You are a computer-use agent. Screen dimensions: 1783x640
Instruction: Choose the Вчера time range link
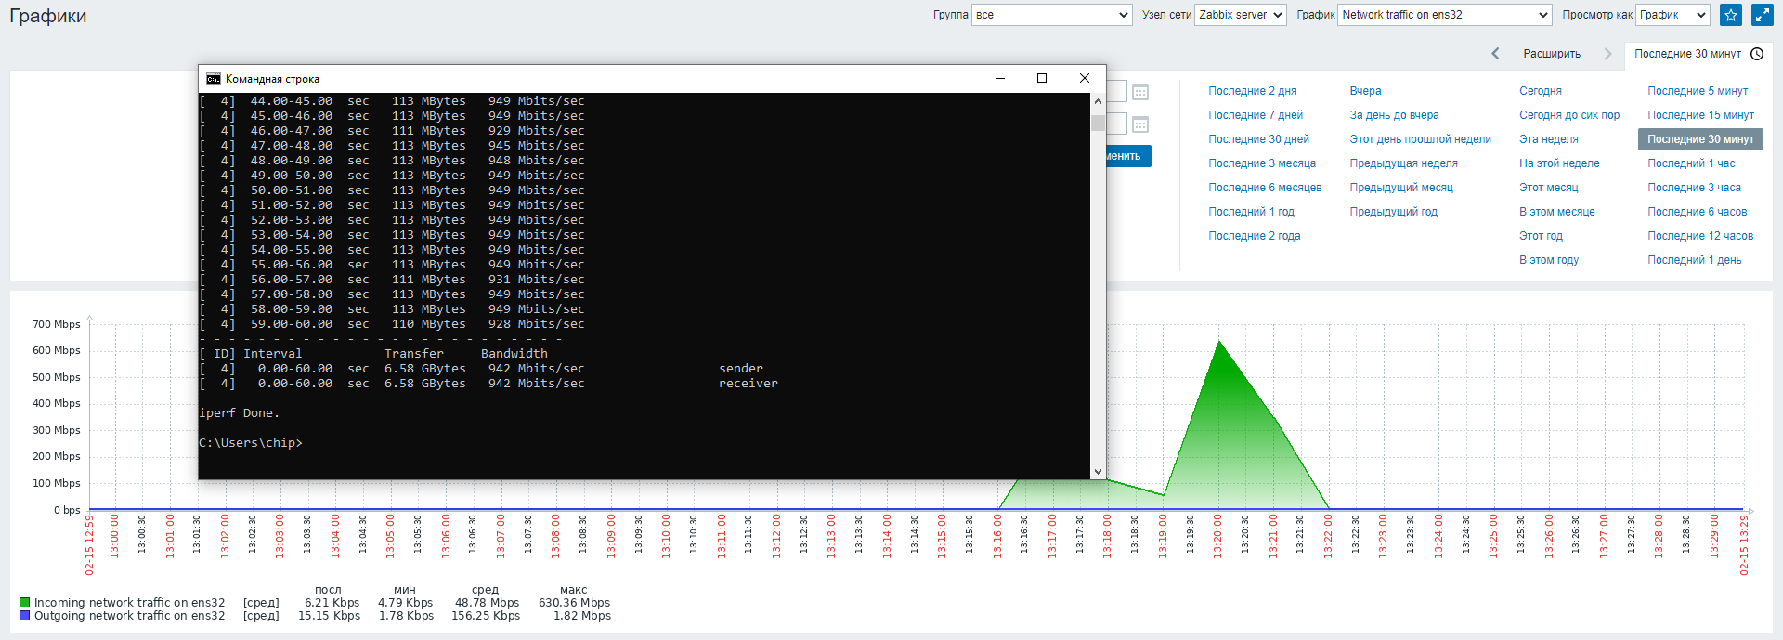coord(1365,91)
